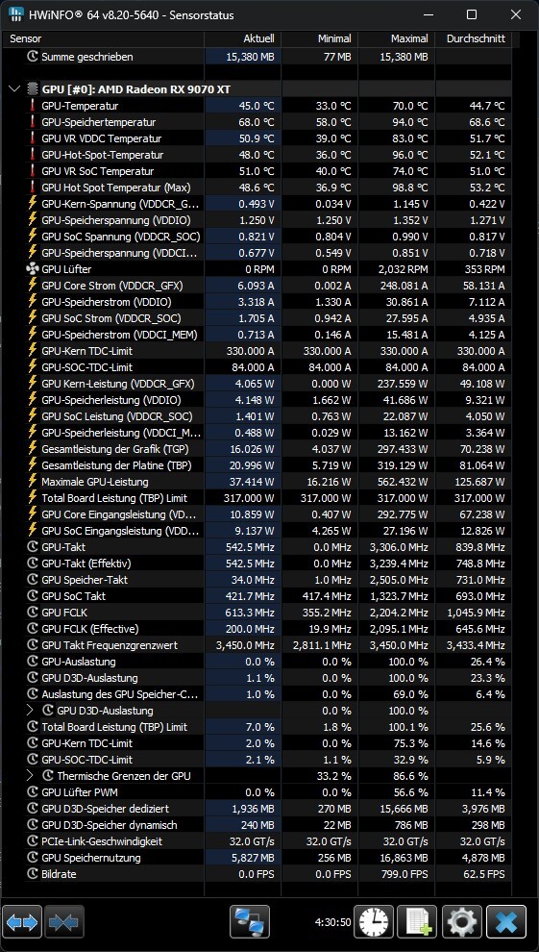Viewport: 539px width, 952px height.
Task: Click lightning icon of Maximale GPU-Leistung row
Action: coord(33,482)
